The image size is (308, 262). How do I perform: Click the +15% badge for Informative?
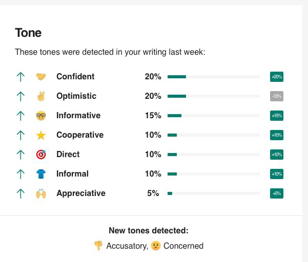277,116
